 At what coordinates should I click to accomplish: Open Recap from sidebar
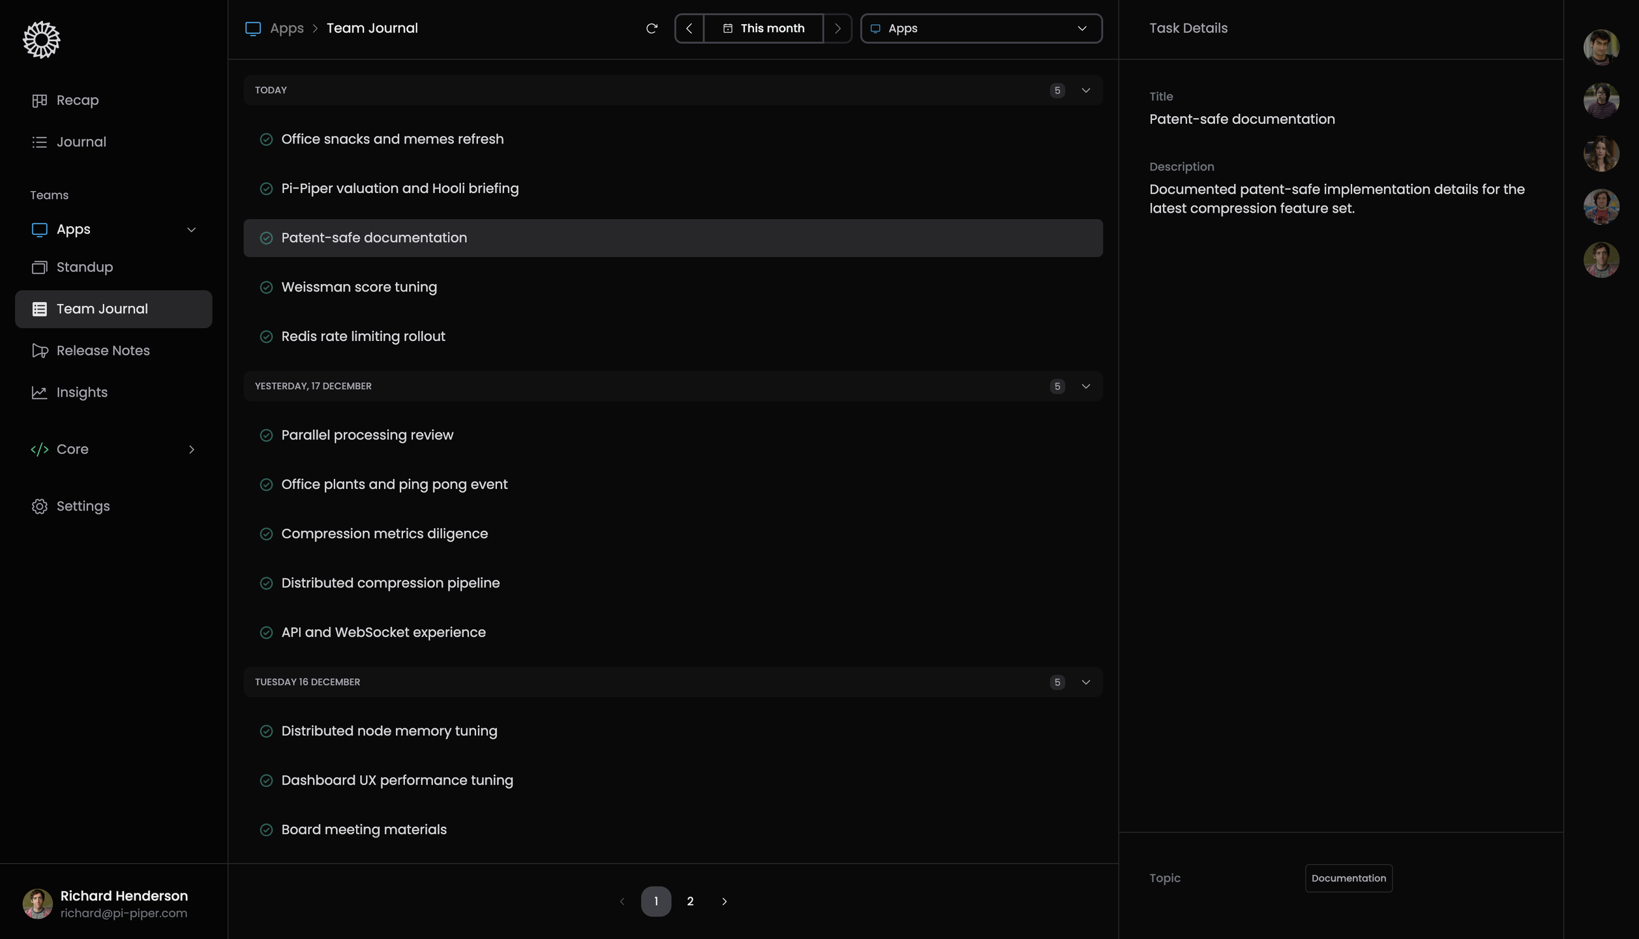pos(77,100)
